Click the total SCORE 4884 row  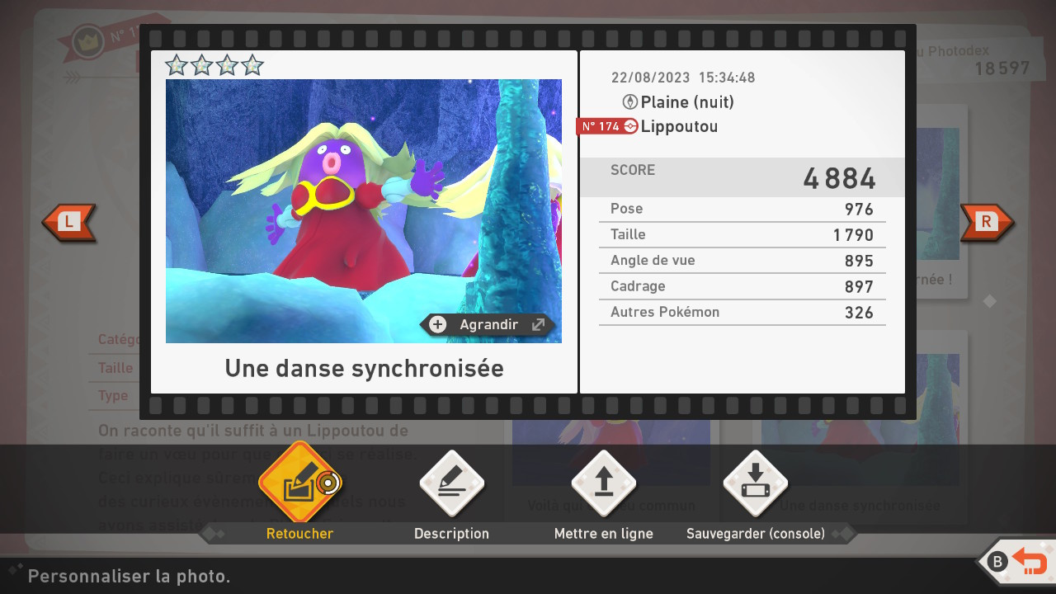[742, 177]
